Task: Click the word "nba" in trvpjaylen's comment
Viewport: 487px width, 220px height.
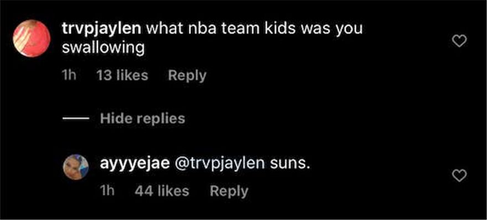Action: (x=203, y=29)
